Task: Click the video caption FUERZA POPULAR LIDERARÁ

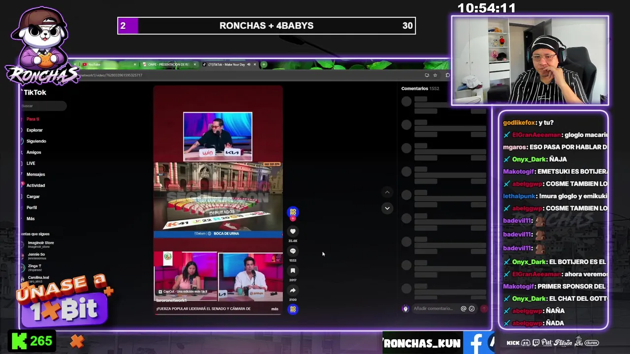Action: click(203, 309)
